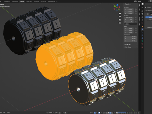The width and height of the screenshot is (152, 114).
Task: Click red X axis on navigation gizmo
Action: tap(119, 7)
